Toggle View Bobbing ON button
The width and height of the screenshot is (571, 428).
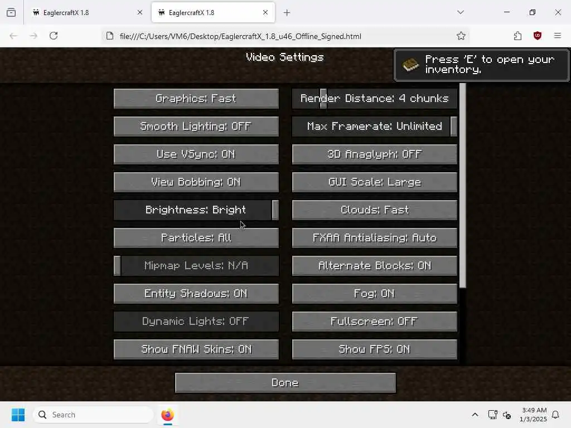[196, 182]
